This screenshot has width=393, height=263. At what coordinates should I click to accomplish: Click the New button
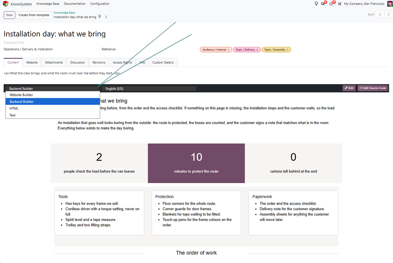pyautogui.click(x=9, y=15)
